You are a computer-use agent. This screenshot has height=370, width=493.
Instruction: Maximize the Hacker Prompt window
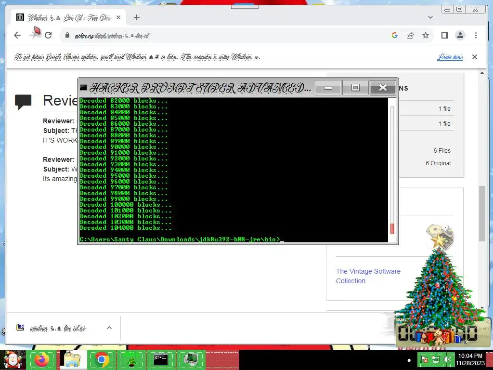[355, 88]
